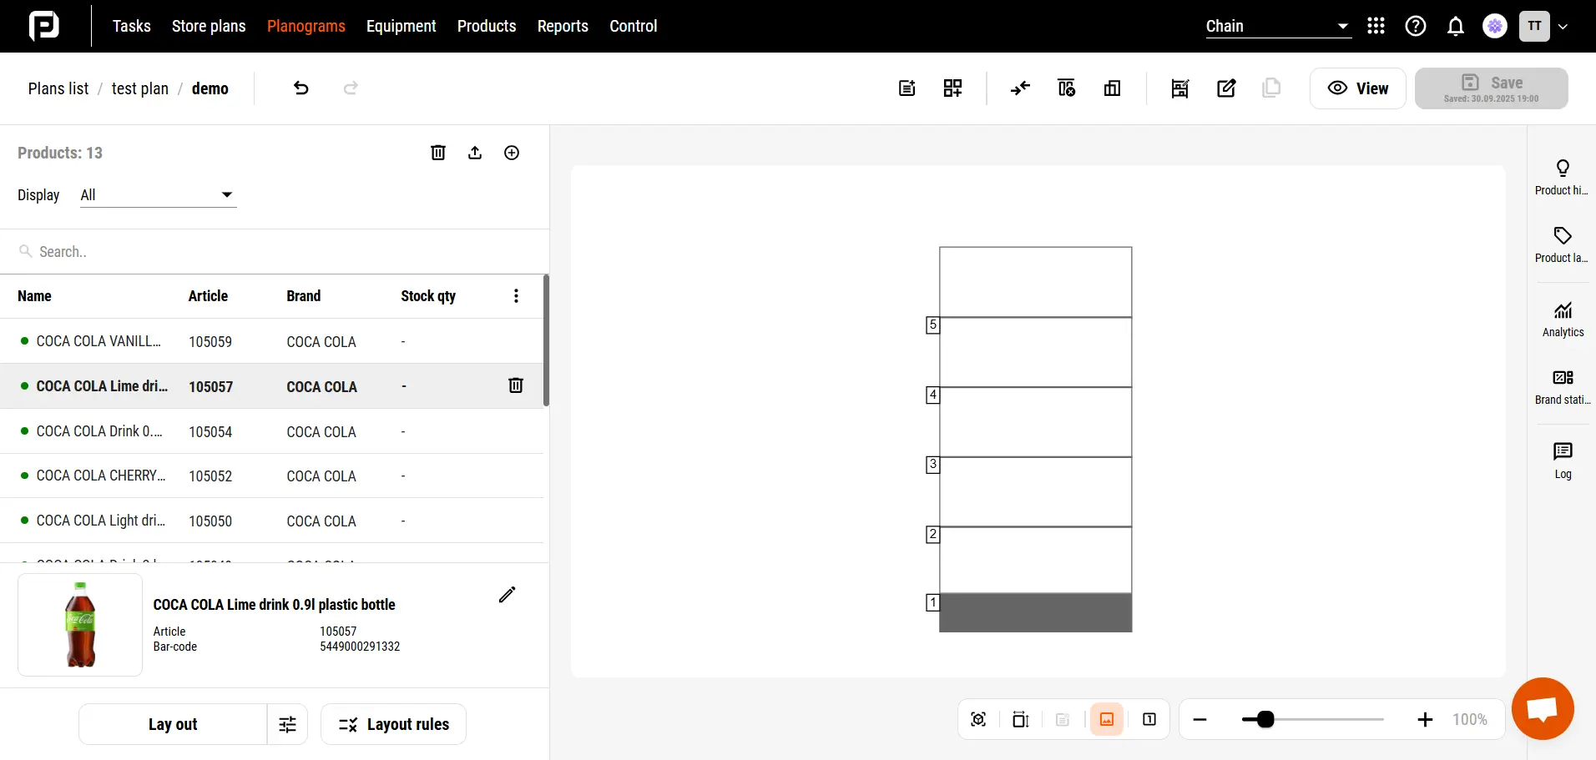Open the Log panel

pos(1563,461)
